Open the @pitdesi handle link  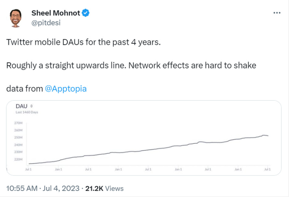tap(46, 23)
